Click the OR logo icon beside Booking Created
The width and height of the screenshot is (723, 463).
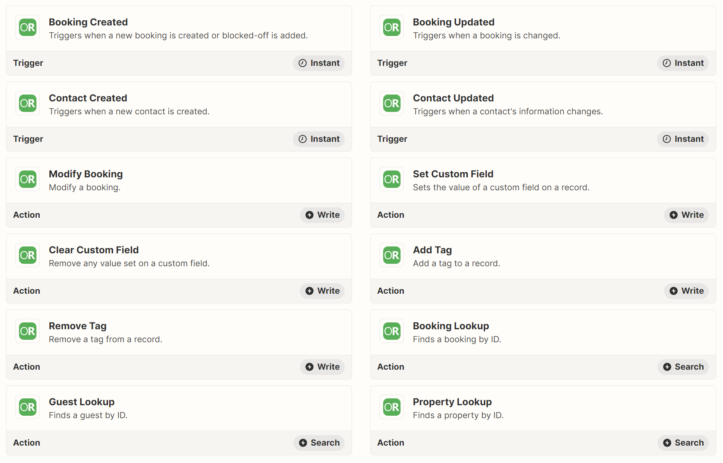click(x=28, y=27)
